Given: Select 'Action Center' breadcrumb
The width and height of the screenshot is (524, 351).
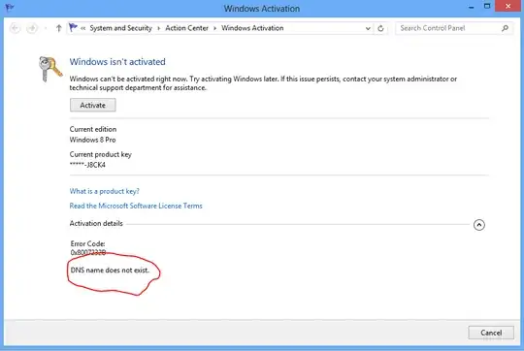Looking at the screenshot, I should pyautogui.click(x=187, y=28).
